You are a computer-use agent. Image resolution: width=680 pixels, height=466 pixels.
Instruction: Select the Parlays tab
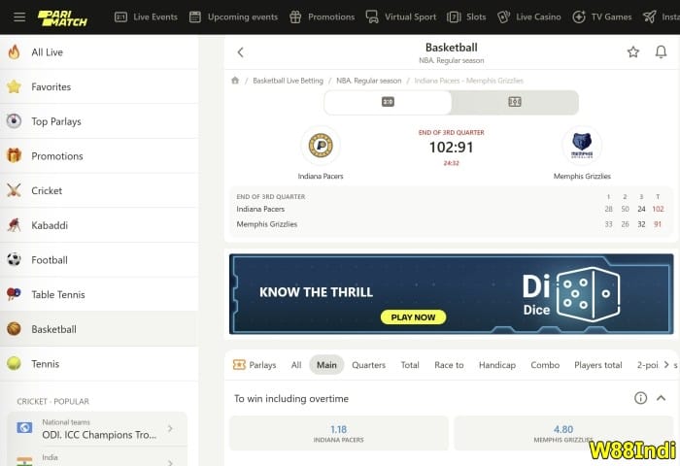tap(255, 365)
